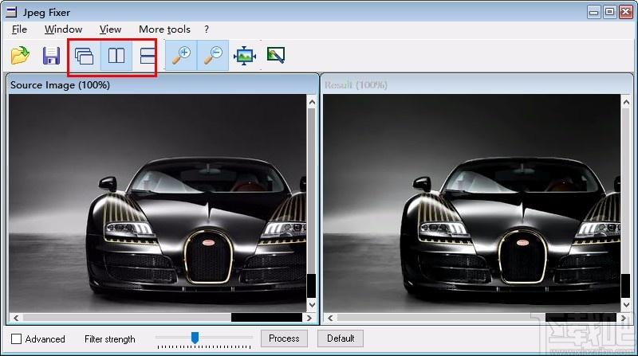Viewport: 638px width, 356px height.
Task: Close the Jpeg Fixer window
Action: point(625,12)
